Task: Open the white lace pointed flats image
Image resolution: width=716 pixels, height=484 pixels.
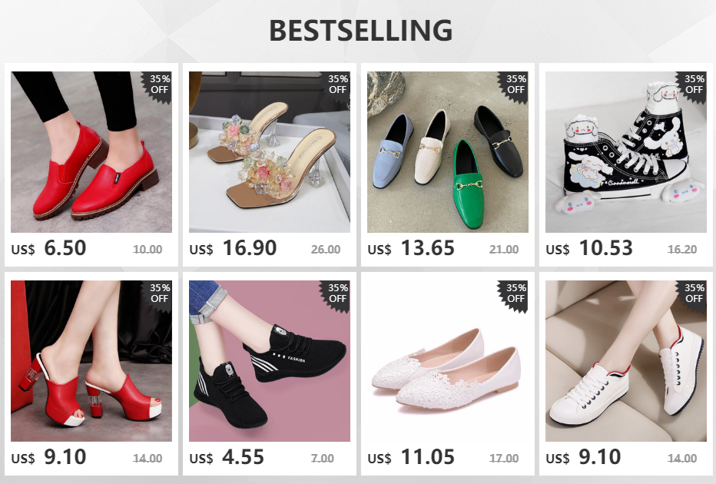Action: [447, 361]
